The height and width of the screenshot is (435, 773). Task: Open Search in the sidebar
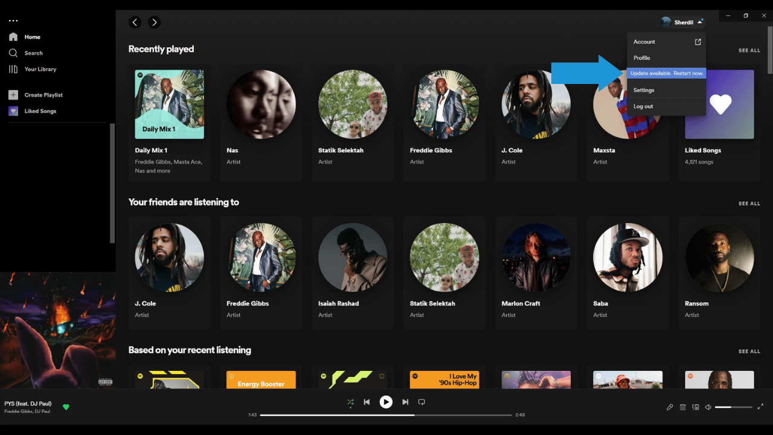(34, 53)
